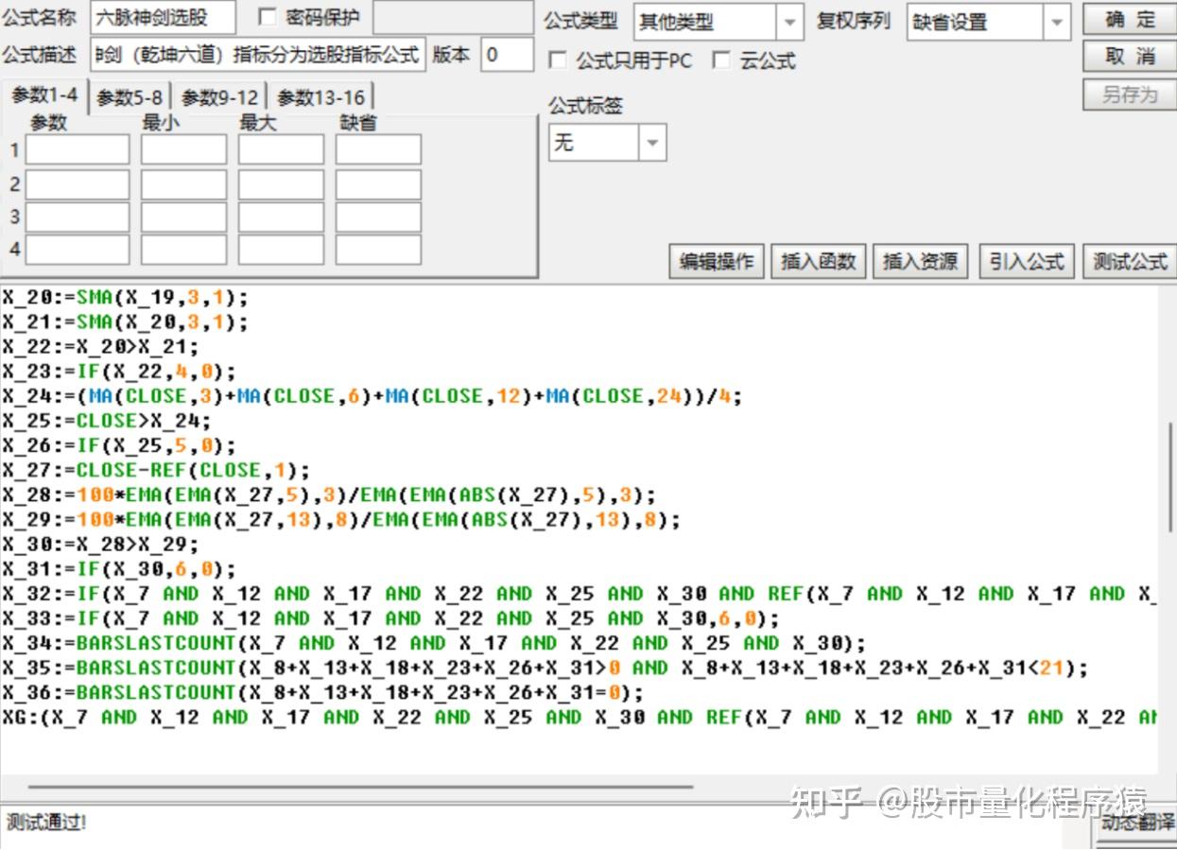Switch to the 参数1-4 tab
Viewport: 1177px width, 850px height.
pyautogui.click(x=44, y=95)
